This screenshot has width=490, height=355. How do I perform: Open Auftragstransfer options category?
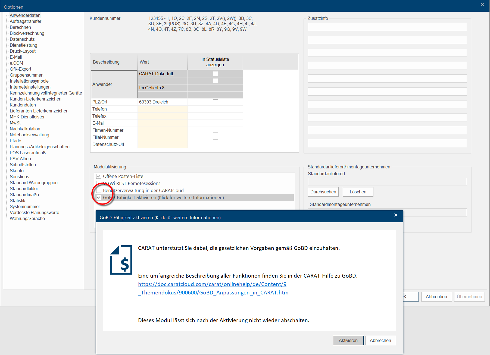point(26,21)
